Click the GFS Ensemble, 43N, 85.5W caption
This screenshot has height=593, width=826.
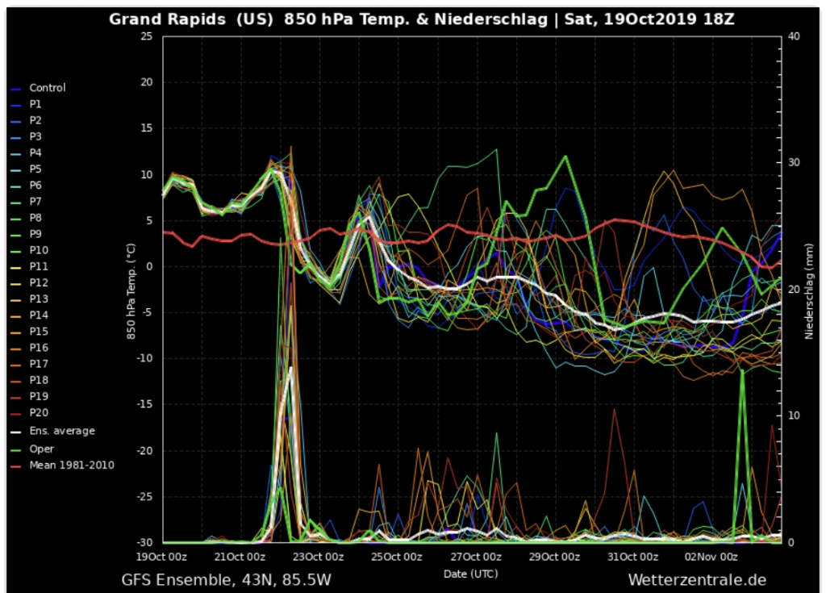tap(226, 579)
